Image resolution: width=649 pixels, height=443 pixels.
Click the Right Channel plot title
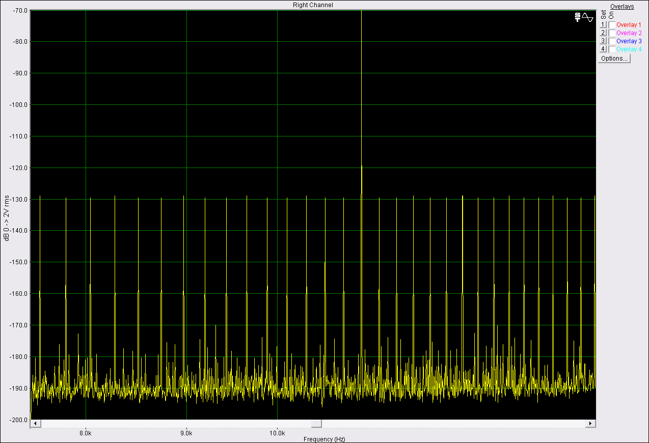tap(313, 5)
